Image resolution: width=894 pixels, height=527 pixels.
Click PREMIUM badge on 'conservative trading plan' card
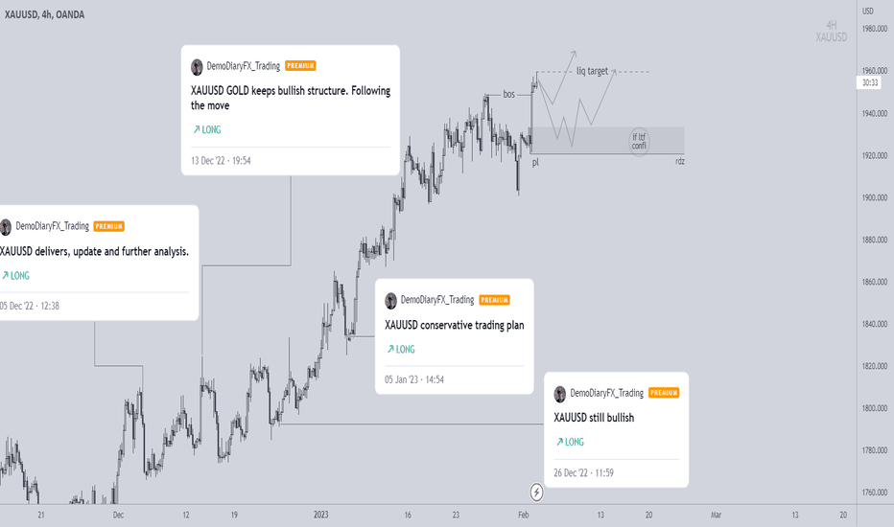494,300
